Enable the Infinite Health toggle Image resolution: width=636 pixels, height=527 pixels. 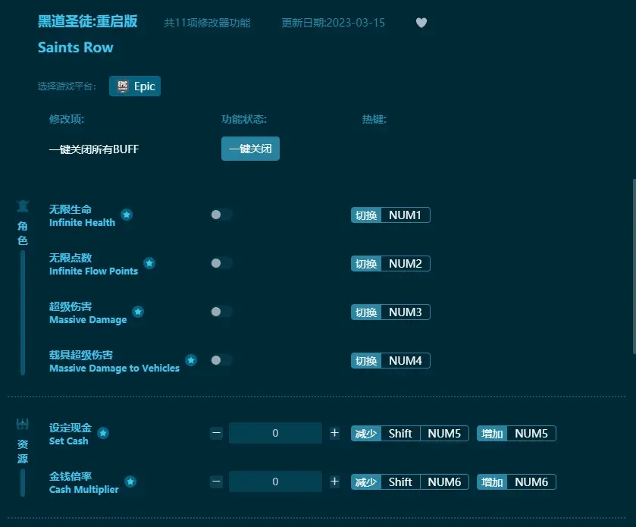pyautogui.click(x=221, y=215)
